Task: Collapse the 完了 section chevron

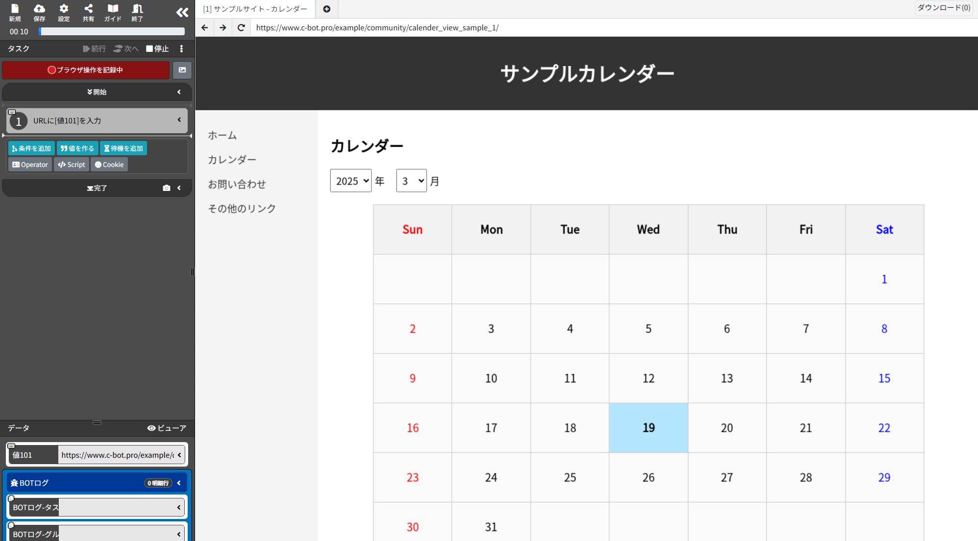Action: [x=179, y=188]
